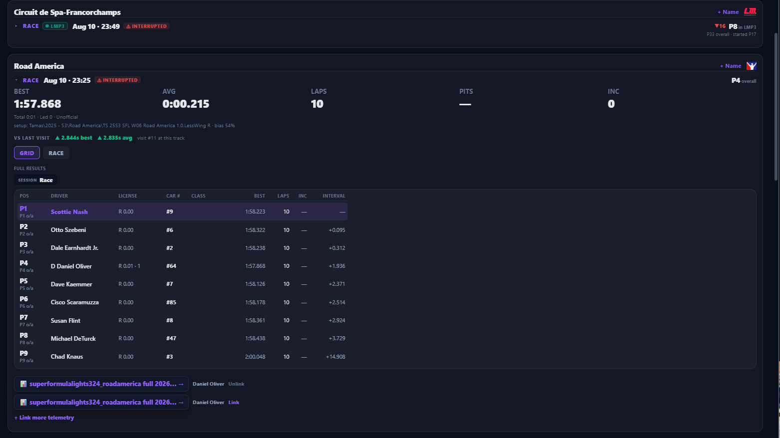
Task: Select driver Cisco Scaramuzza
Action: (x=75, y=302)
